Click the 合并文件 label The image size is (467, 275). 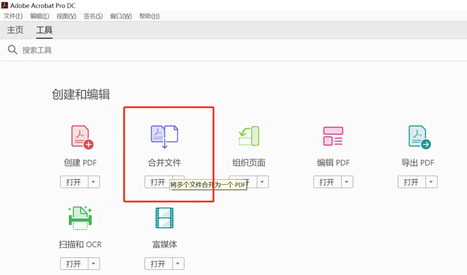(x=164, y=163)
